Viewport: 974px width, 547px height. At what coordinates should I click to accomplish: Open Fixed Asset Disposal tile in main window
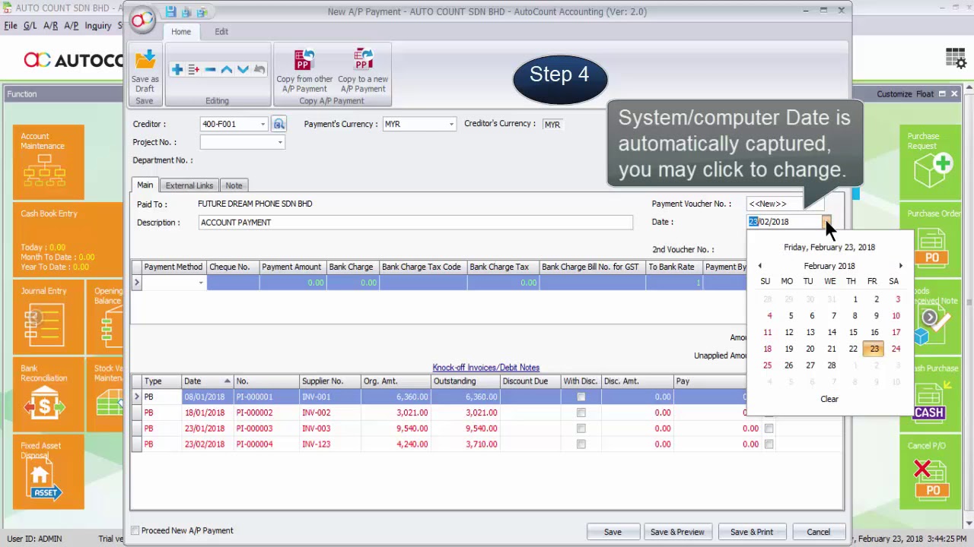click(x=48, y=472)
